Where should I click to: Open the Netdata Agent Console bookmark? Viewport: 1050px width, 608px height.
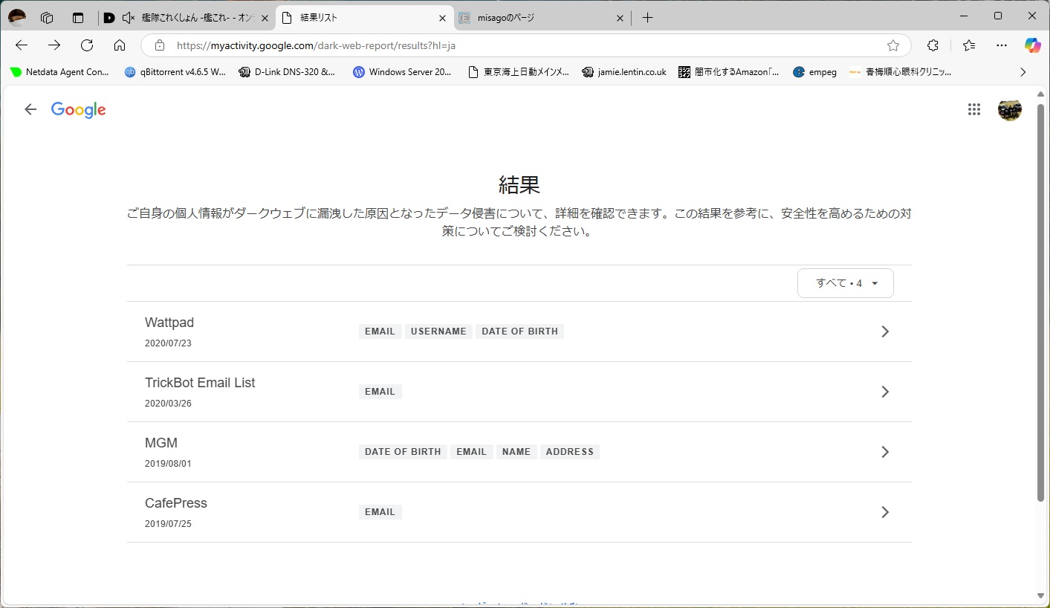point(59,72)
